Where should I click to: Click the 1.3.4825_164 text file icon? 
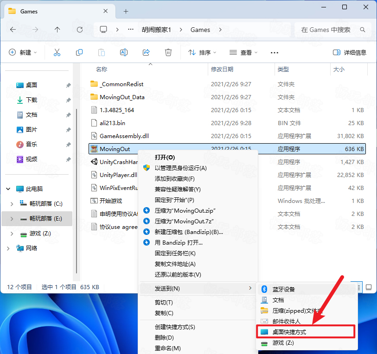[x=94, y=110]
